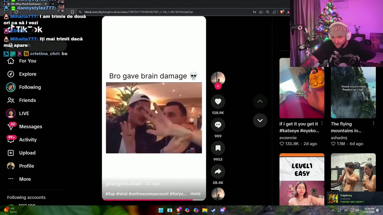Image resolution: width=383 pixels, height=215 pixels.
Task: Reload the page in the browser
Action: click(16, 12)
